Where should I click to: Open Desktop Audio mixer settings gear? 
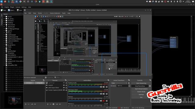107,87
